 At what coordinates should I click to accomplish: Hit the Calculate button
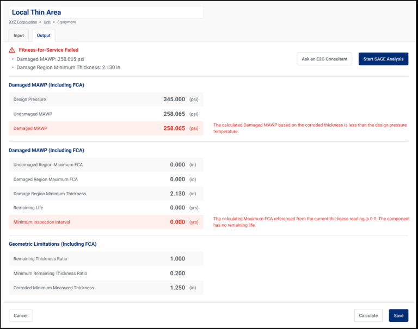pos(368,315)
